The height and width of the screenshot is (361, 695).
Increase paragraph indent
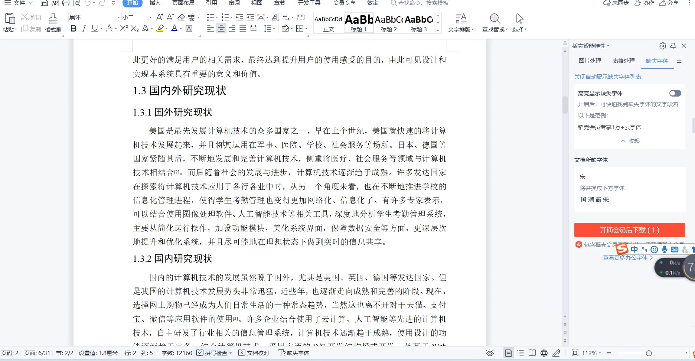coord(251,17)
